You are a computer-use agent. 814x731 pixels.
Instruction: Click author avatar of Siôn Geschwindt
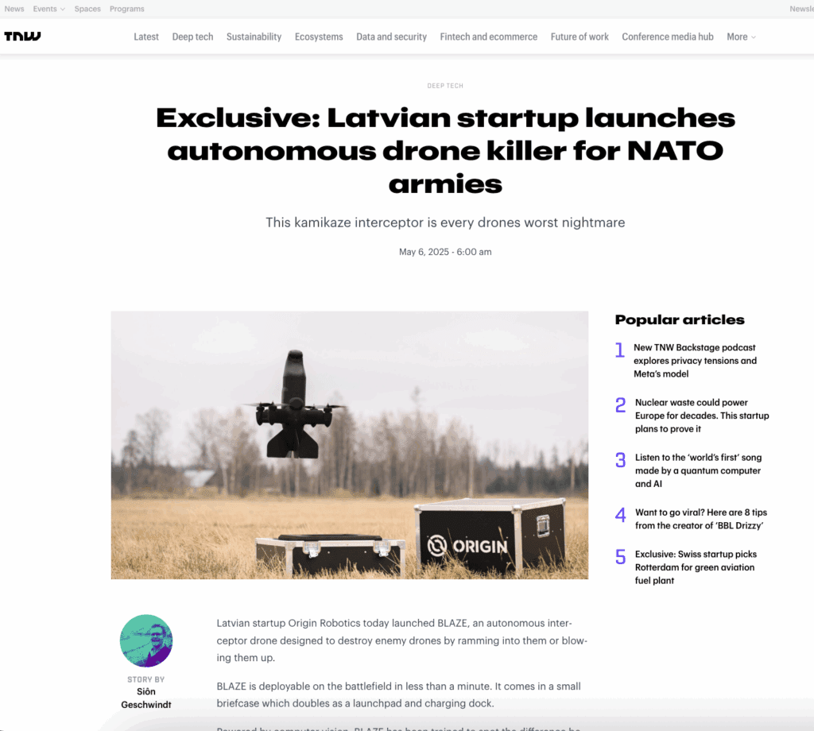click(x=146, y=640)
